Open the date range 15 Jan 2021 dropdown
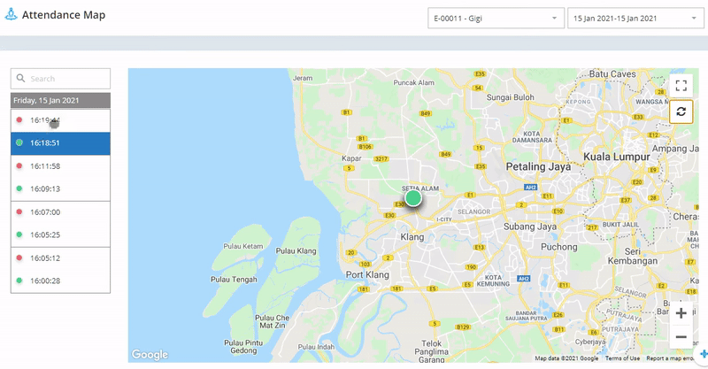 tap(633, 18)
